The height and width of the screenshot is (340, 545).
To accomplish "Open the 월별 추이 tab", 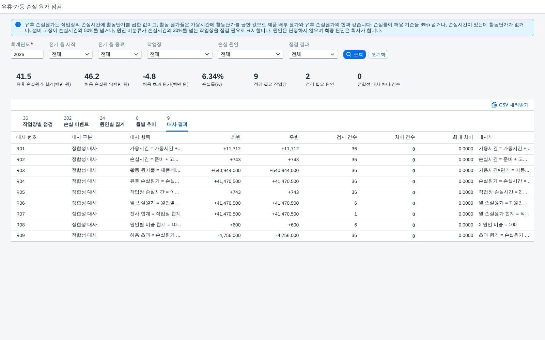I will [x=146, y=121].
